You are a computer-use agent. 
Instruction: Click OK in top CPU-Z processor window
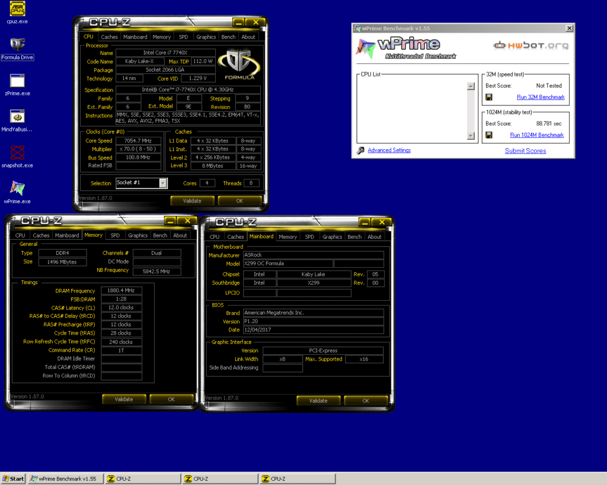[239, 201]
